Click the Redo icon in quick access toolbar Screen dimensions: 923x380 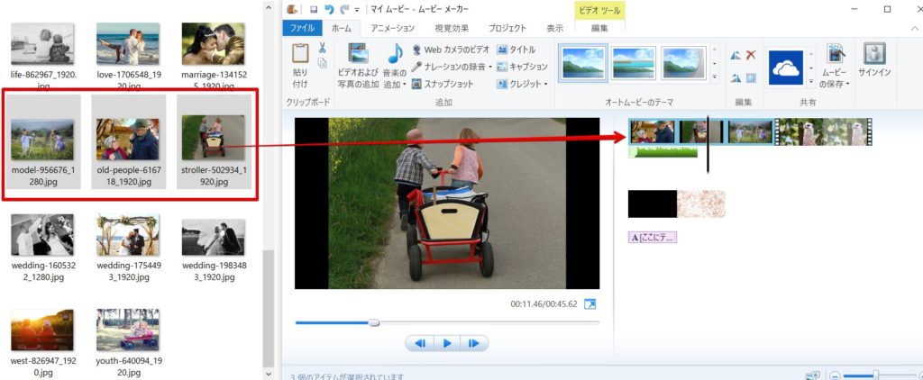click(344, 9)
